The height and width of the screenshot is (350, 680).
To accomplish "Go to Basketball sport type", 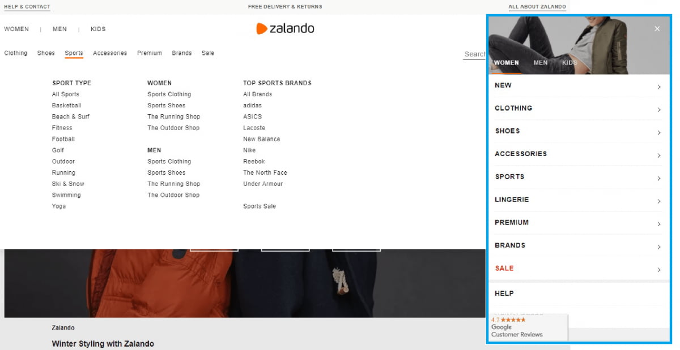I will pyautogui.click(x=66, y=106).
